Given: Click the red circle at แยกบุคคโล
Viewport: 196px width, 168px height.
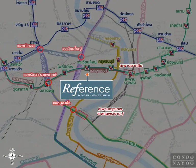Looking at the screenshot, I should pos(73,109).
